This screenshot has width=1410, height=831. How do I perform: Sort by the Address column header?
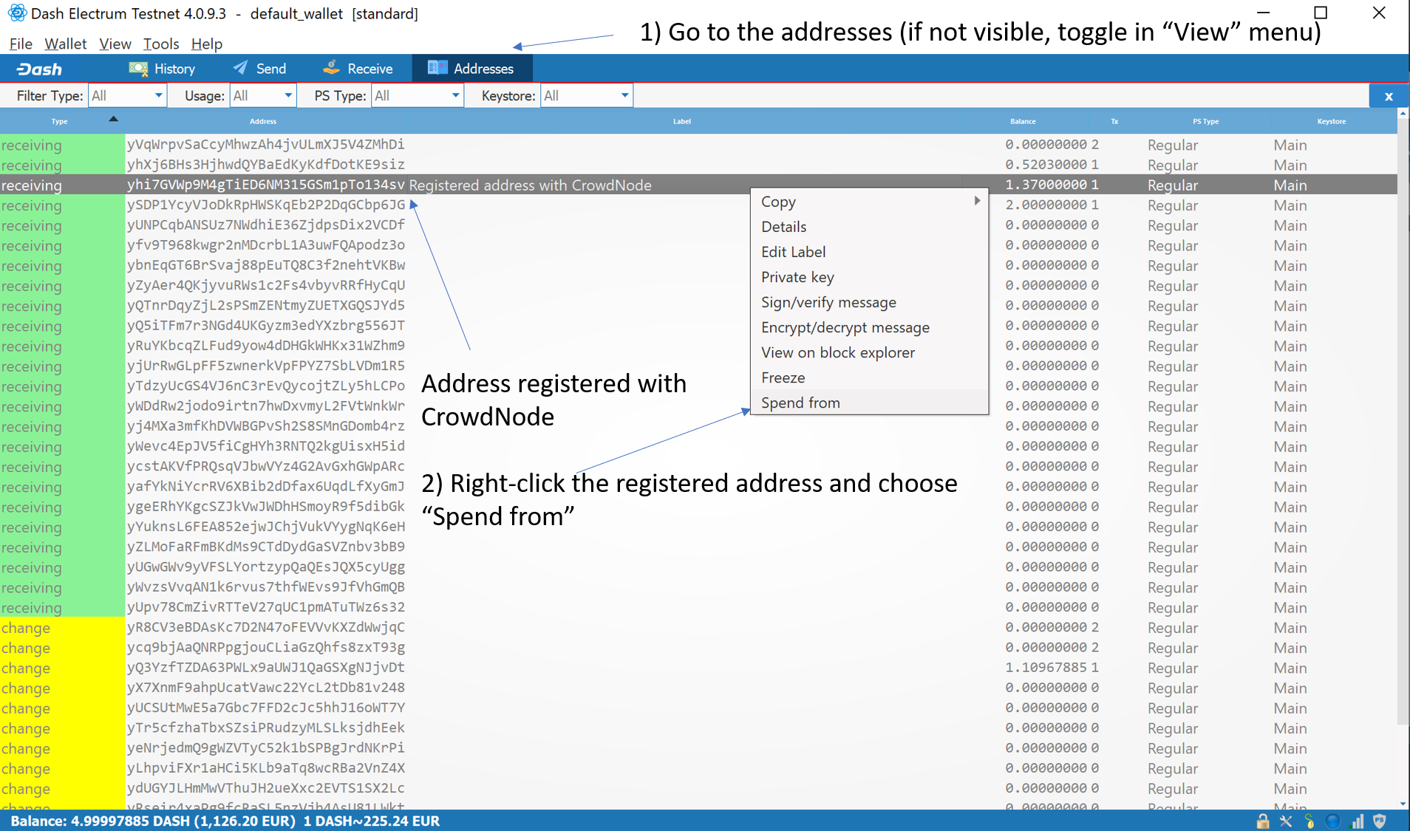pos(263,121)
